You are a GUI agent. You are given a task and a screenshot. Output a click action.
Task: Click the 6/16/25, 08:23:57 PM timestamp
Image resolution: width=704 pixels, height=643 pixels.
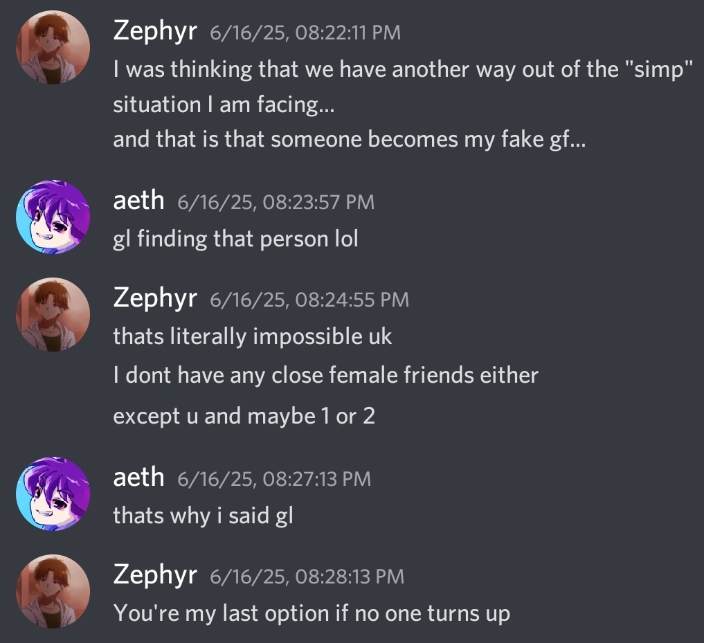click(x=276, y=202)
